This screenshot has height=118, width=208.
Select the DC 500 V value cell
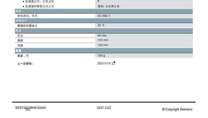104,16
